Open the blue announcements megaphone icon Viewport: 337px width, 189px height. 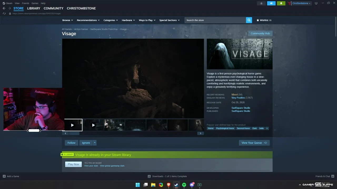[271, 3]
